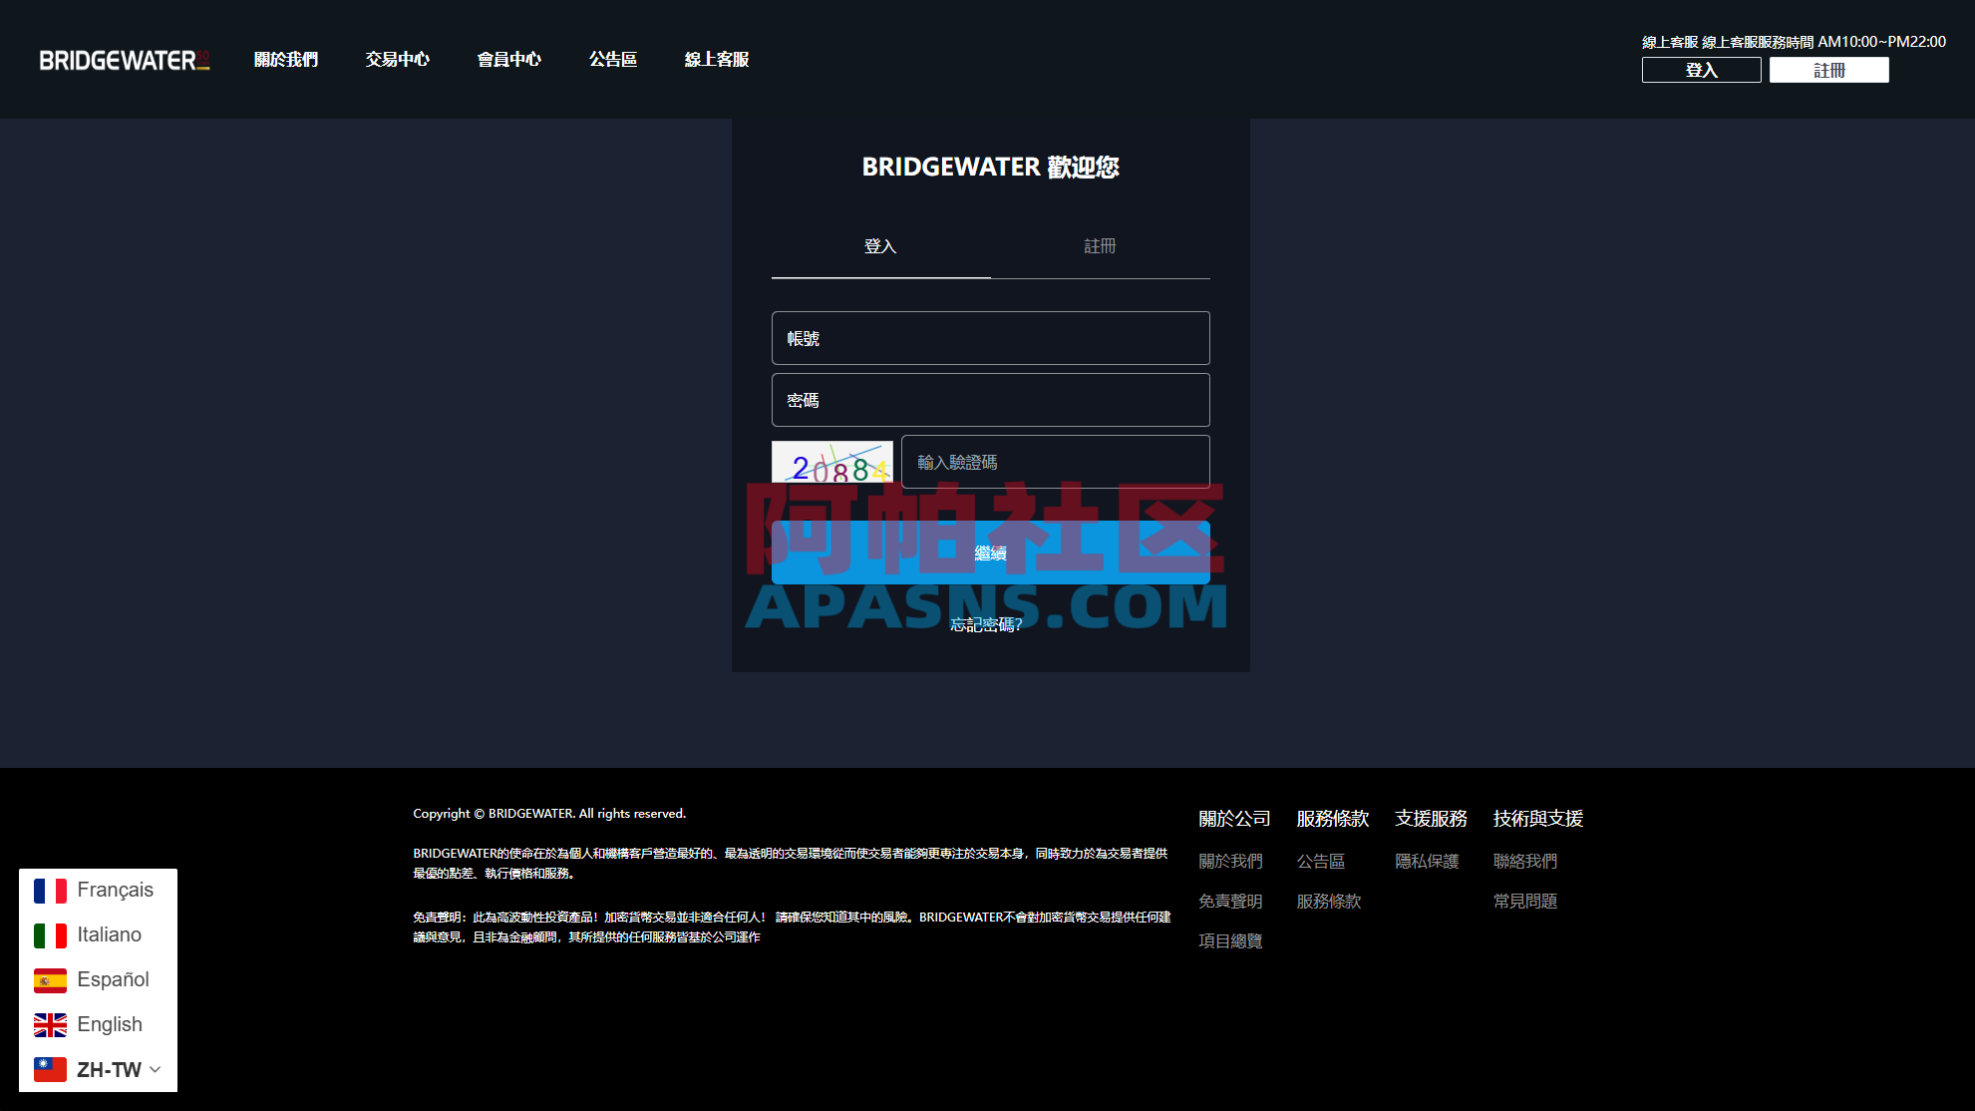The width and height of the screenshot is (1975, 1111).
Task: Click the captcha image to refresh it
Action: point(833,461)
